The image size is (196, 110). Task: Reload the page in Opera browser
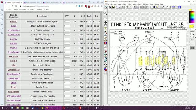point(12,6)
